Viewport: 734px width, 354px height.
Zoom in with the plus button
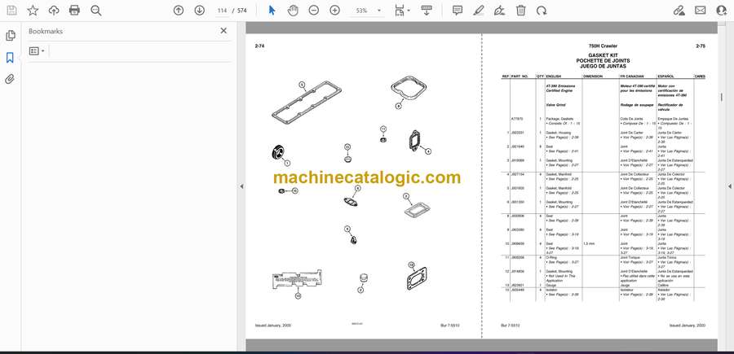coord(334,11)
